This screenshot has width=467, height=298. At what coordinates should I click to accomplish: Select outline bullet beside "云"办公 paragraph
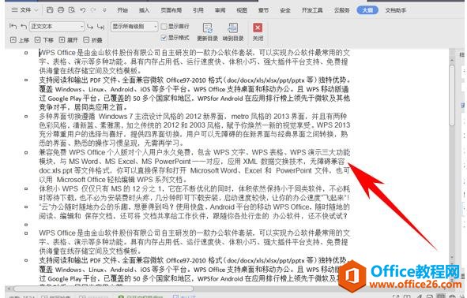(x=26, y=207)
